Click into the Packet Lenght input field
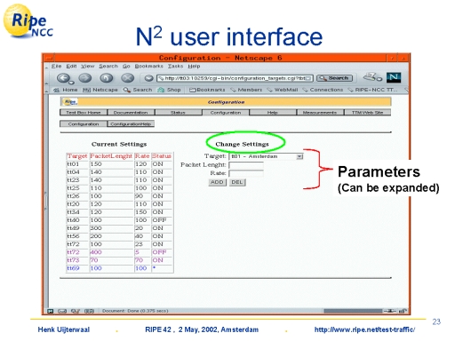 click(x=246, y=165)
